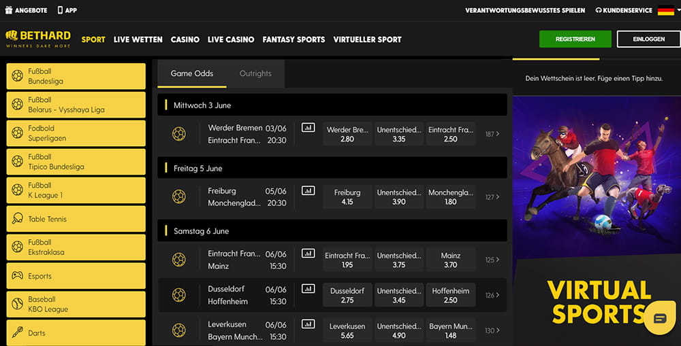
Task: Select the Table Tennis category
Action: tap(76, 218)
